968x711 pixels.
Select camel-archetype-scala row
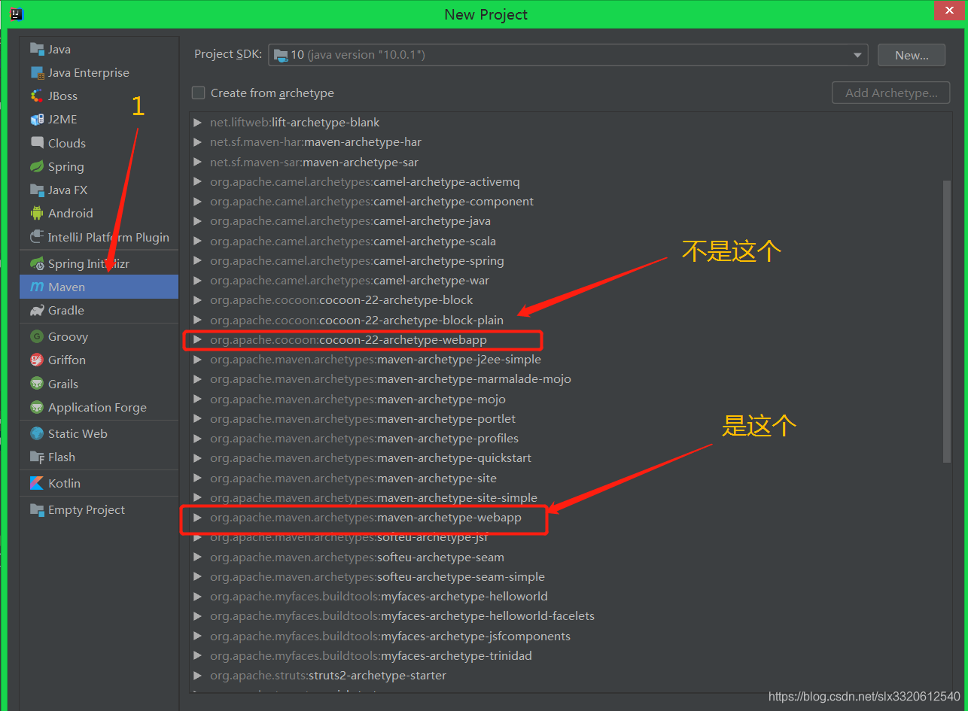click(x=570, y=241)
